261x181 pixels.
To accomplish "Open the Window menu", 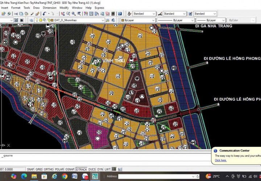I will (x=77, y=8).
